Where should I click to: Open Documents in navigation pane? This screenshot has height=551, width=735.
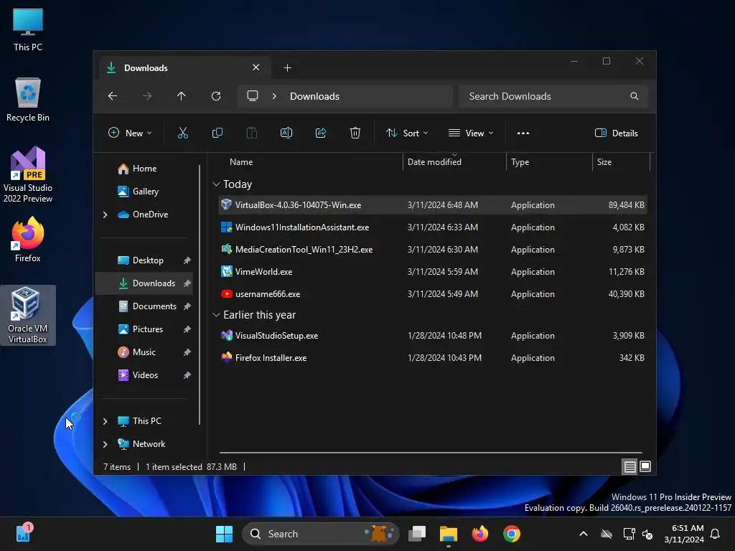tap(144, 306)
